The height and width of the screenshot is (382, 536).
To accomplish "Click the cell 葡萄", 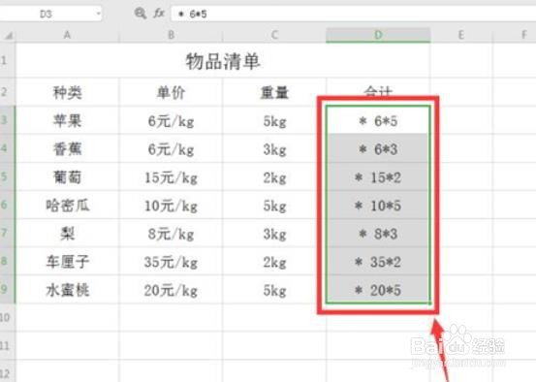I will click(x=67, y=177).
